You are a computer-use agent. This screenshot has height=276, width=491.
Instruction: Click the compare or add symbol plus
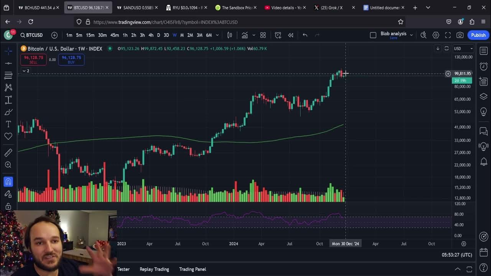[x=54, y=35]
